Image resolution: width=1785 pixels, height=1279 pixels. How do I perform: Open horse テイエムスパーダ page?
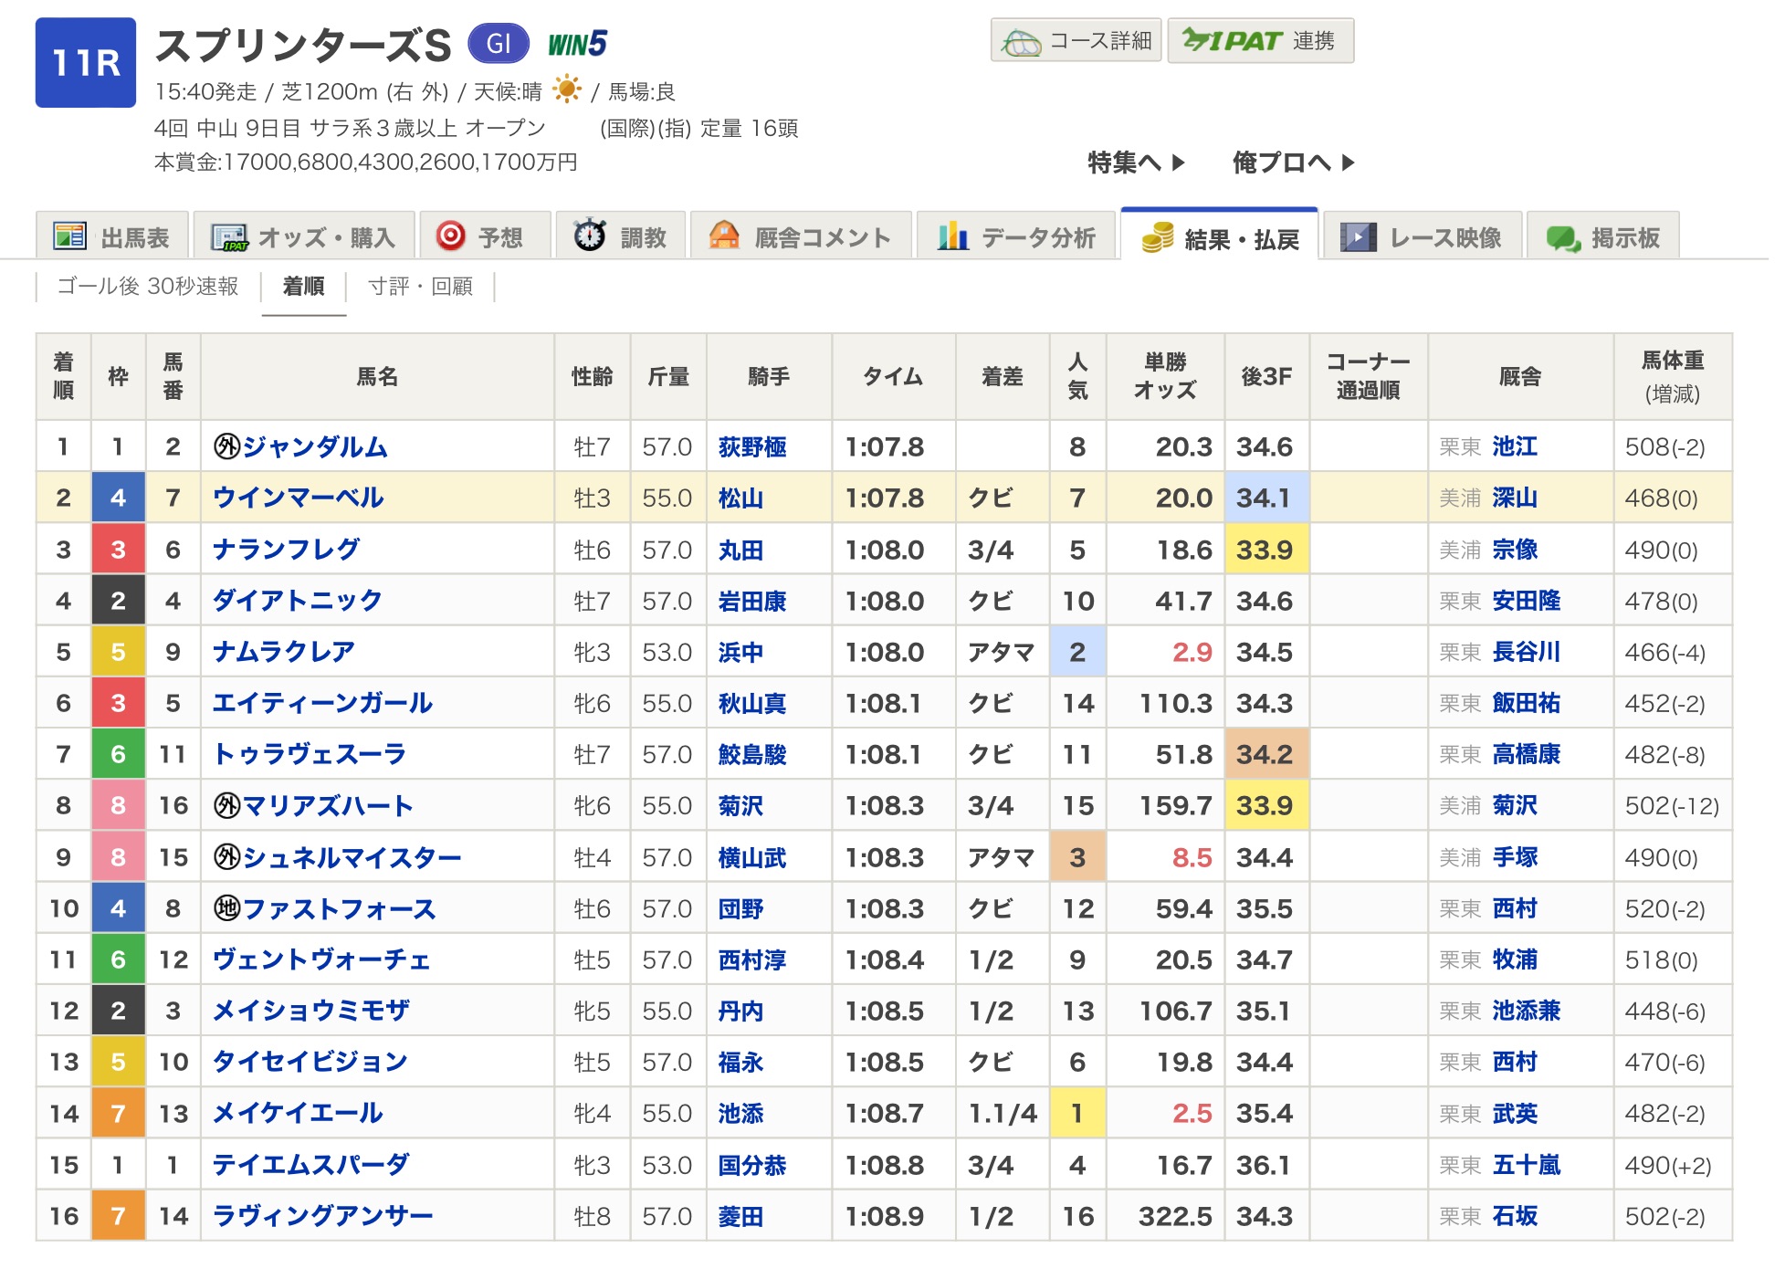point(310,1165)
